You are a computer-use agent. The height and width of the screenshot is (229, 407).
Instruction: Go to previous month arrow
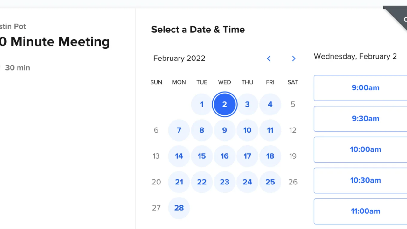pos(269,59)
